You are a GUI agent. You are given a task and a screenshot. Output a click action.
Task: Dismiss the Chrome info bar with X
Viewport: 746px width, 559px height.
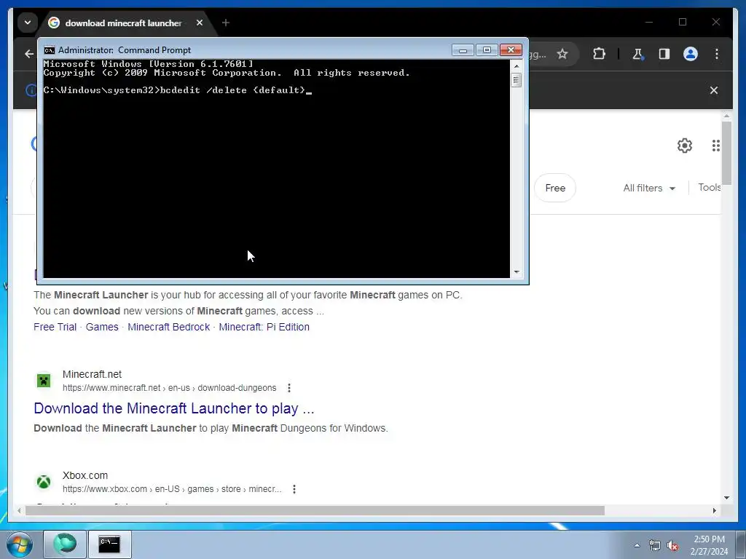(x=714, y=90)
